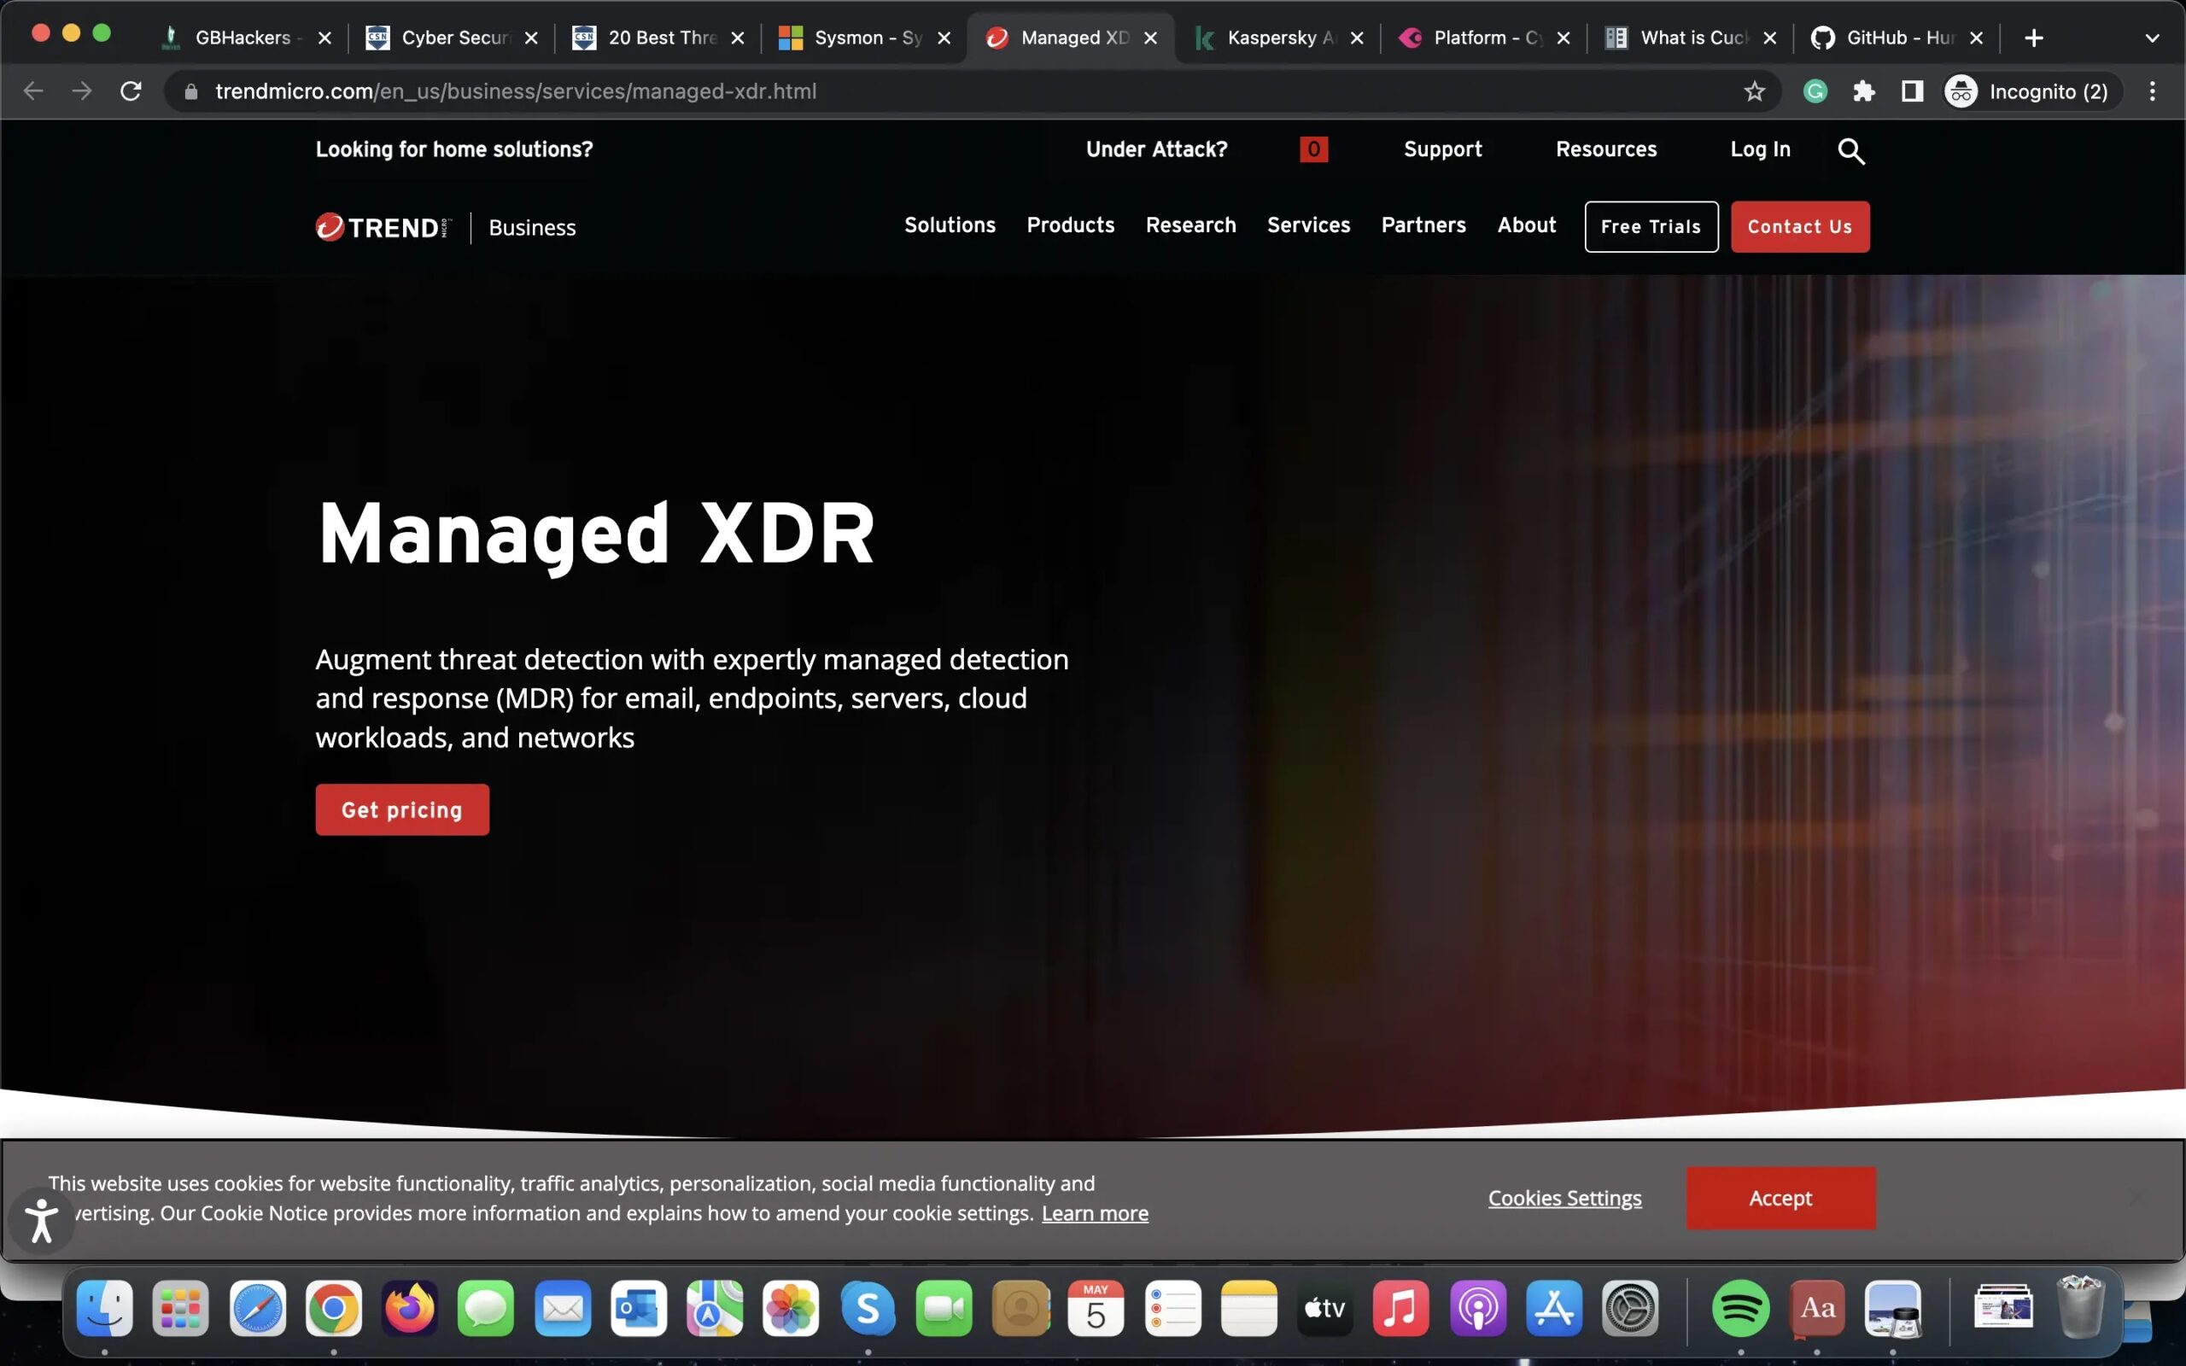The height and width of the screenshot is (1366, 2186).
Task: Open the Resources menu
Action: click(1606, 149)
